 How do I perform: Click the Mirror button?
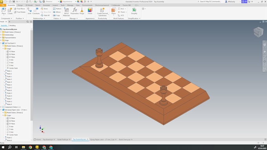[57, 12]
